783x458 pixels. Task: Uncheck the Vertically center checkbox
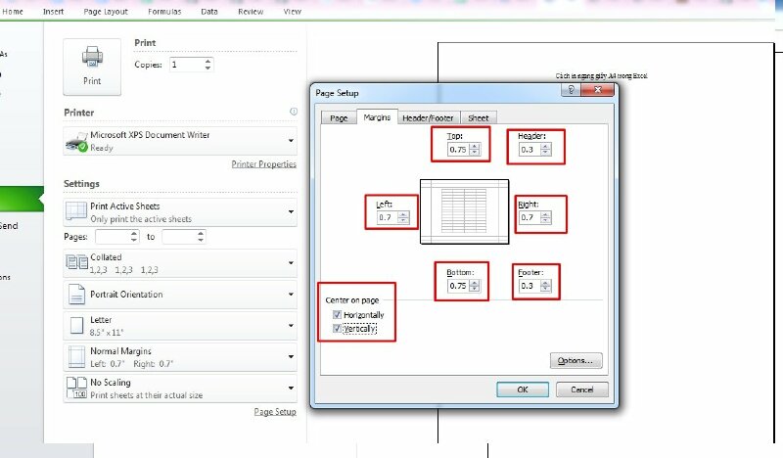[x=338, y=330]
